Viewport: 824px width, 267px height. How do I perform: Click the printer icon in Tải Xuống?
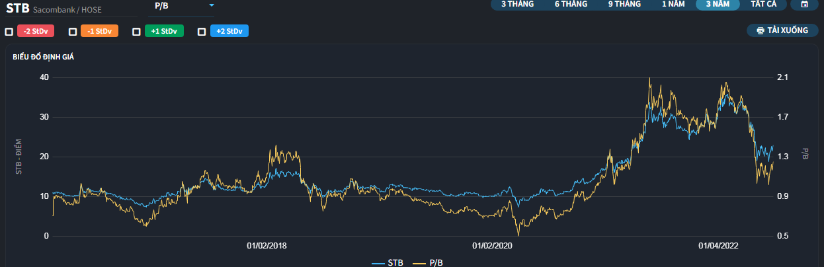pyautogui.click(x=761, y=31)
